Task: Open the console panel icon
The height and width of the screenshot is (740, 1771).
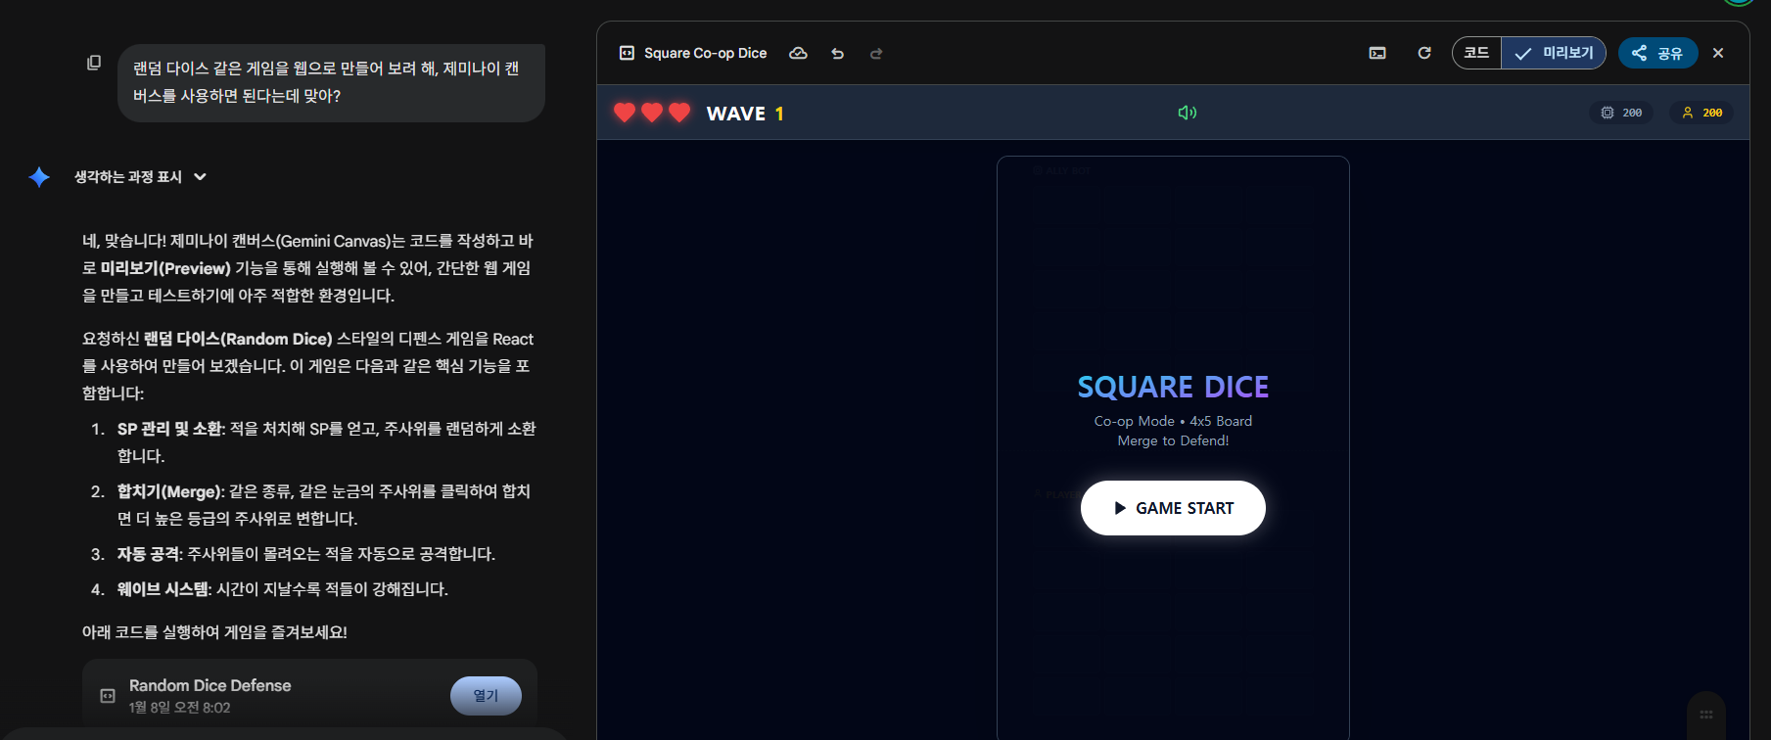Action: 1377,53
